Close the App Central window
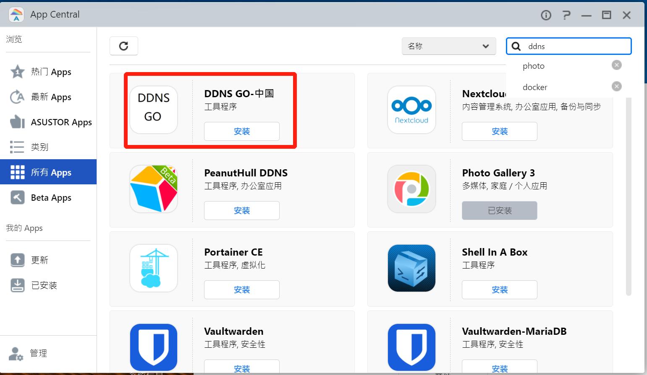Screen dimensions: 647x375 627,16
